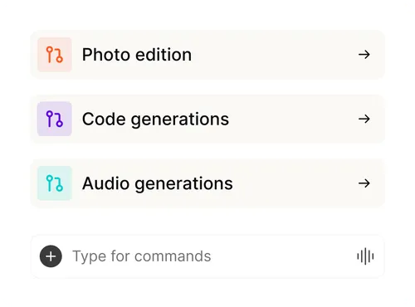Viewport: 415px width, 307px height.
Task: Click the teal Audio generations icon
Action: [x=55, y=183]
